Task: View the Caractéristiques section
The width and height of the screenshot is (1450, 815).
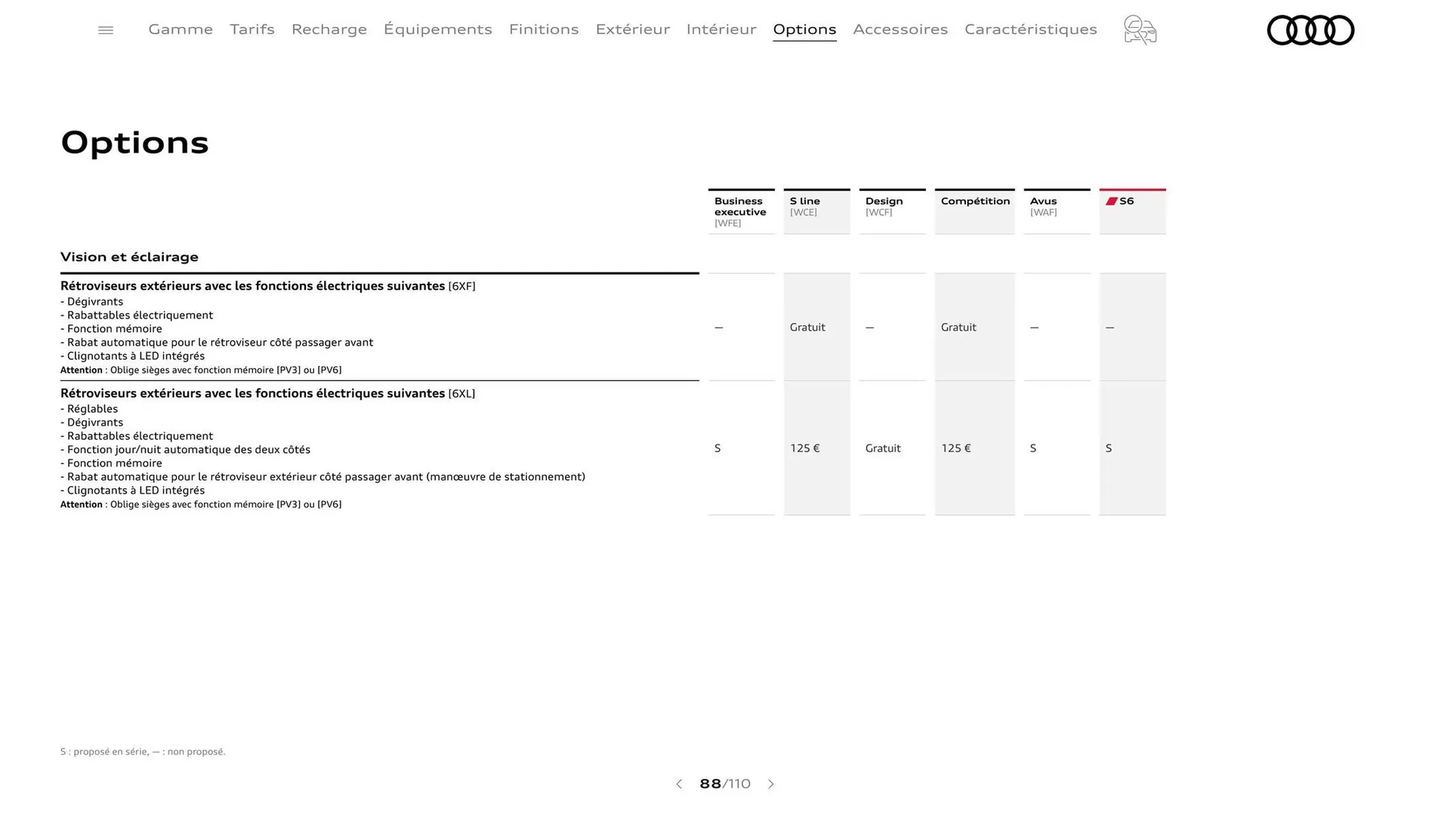Action: (1030, 29)
